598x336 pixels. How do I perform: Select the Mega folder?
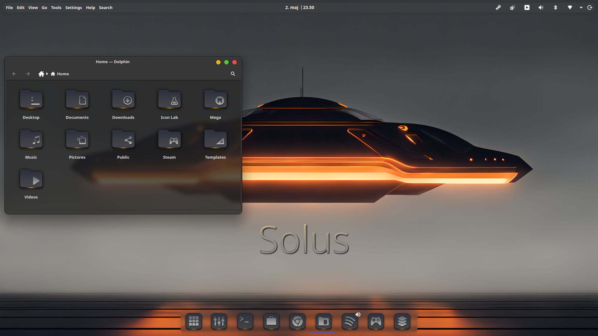(216, 104)
